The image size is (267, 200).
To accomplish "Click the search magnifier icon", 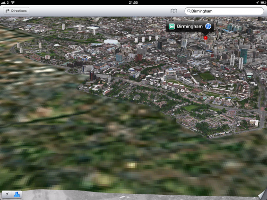I will 189,11.
